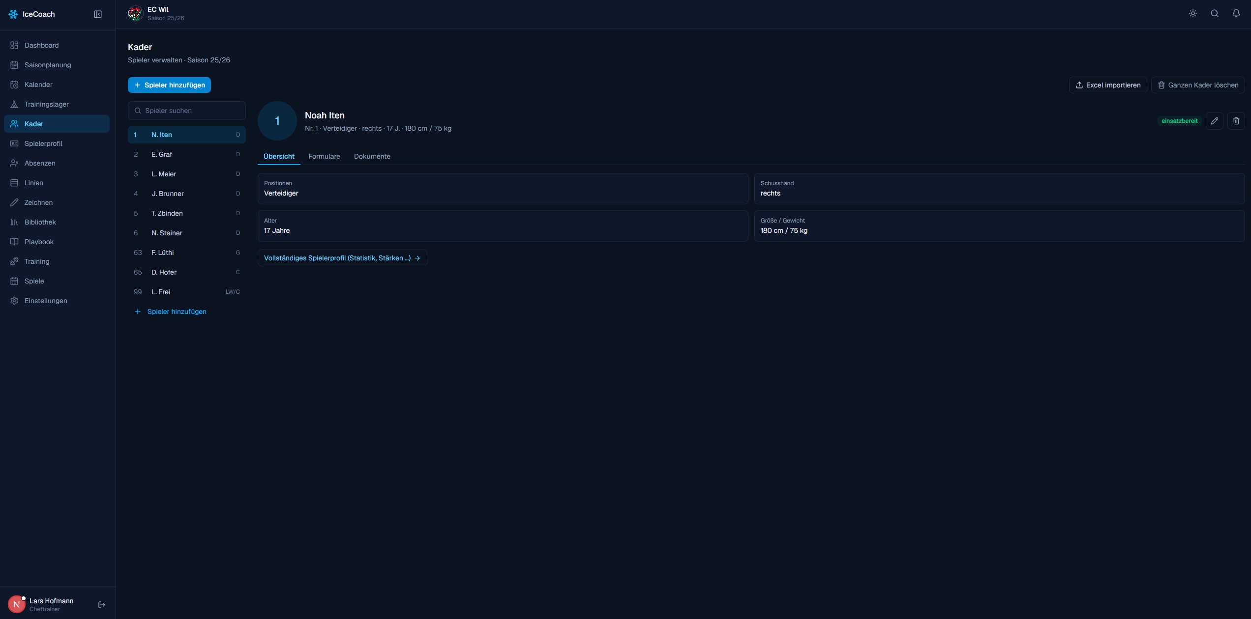Switch to the Formulare tab

click(324, 156)
